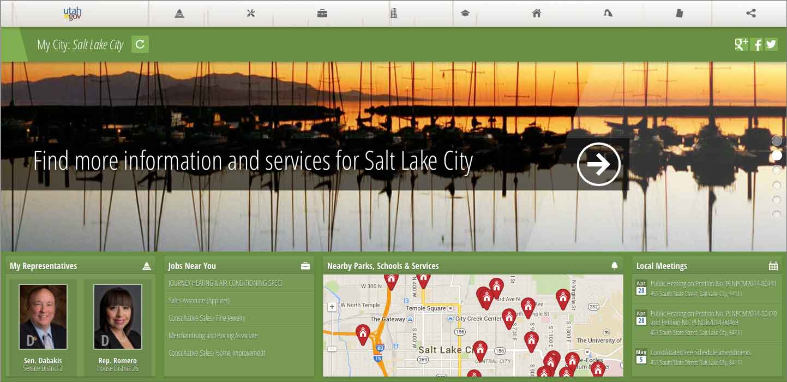This screenshot has width=787, height=382.
Task: Select the briefcase icon in top navigation
Action: click(322, 13)
